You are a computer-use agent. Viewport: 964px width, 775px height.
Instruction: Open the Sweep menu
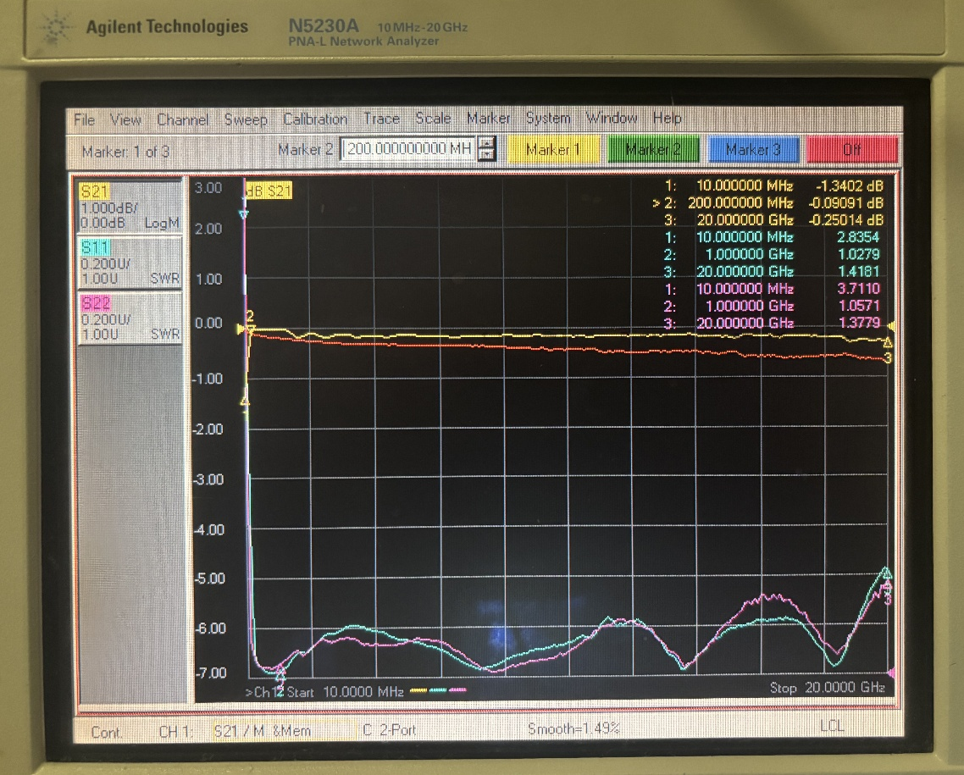coord(246,120)
